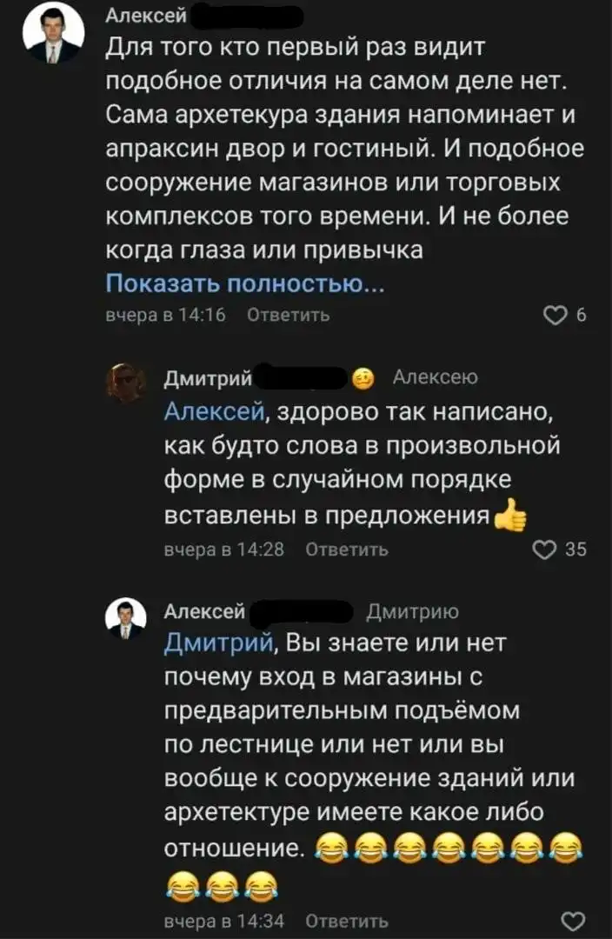The height and width of the screenshot is (939, 612).
Task: Reply to Dmitry's comment from 14:28
Action: click(x=348, y=549)
